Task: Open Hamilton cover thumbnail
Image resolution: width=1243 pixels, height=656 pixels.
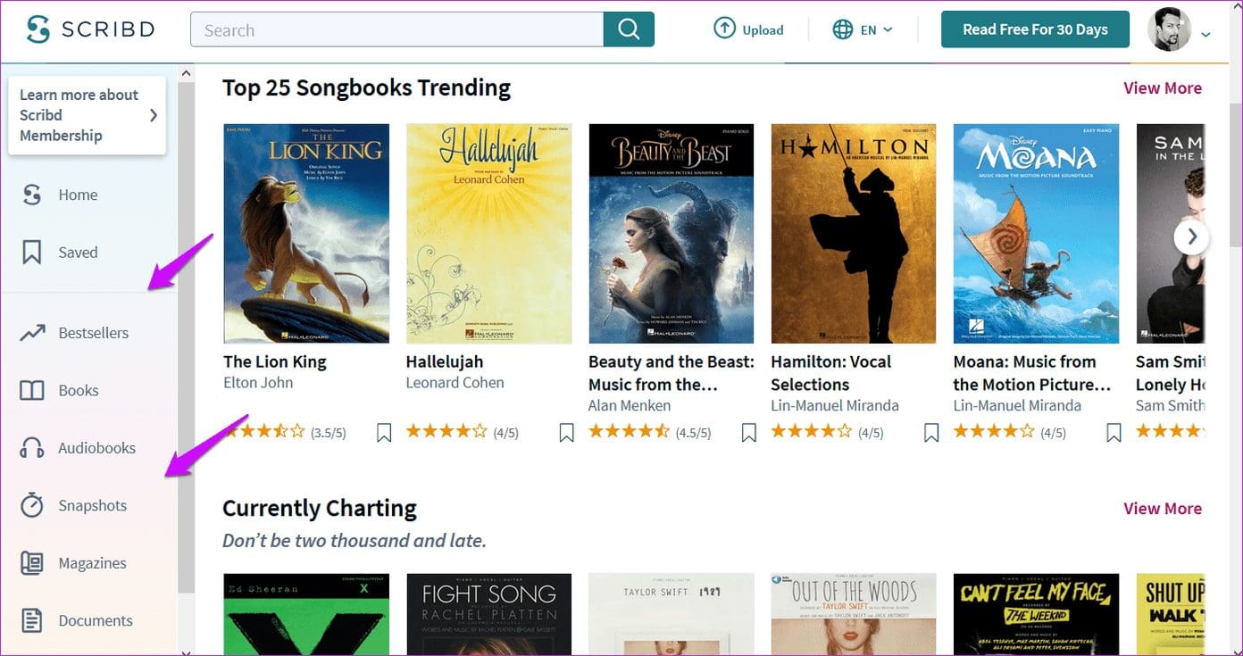Action: tap(854, 234)
